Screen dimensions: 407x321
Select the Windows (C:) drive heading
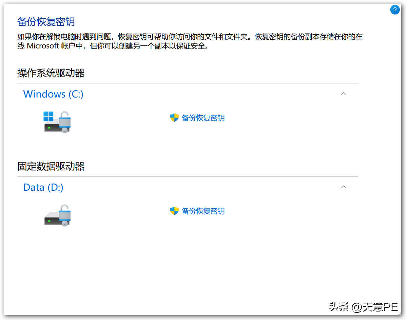(x=53, y=94)
